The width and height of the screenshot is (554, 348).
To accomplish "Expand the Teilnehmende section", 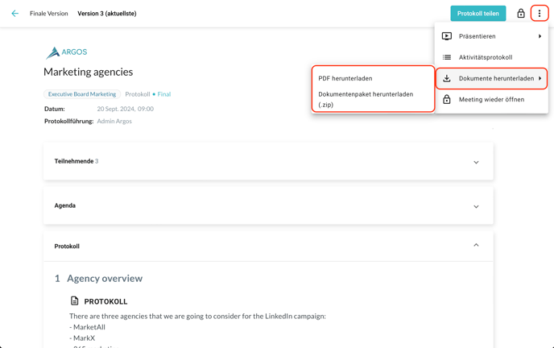I will 476,162.
